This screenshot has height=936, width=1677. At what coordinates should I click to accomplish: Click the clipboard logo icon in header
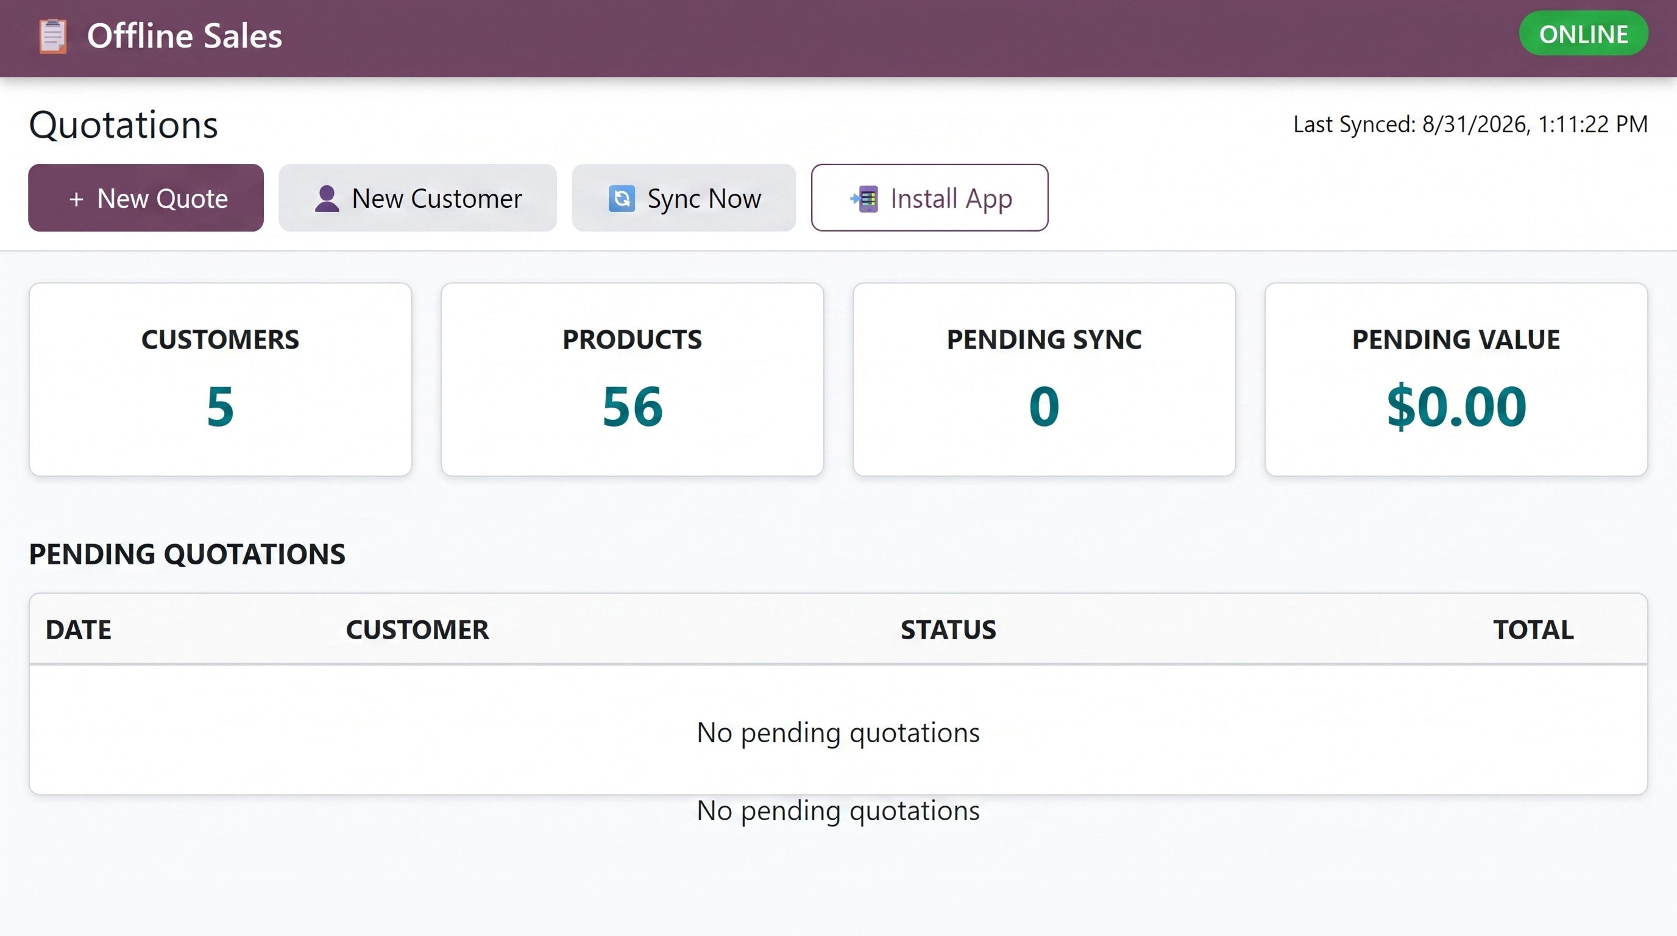(x=53, y=36)
